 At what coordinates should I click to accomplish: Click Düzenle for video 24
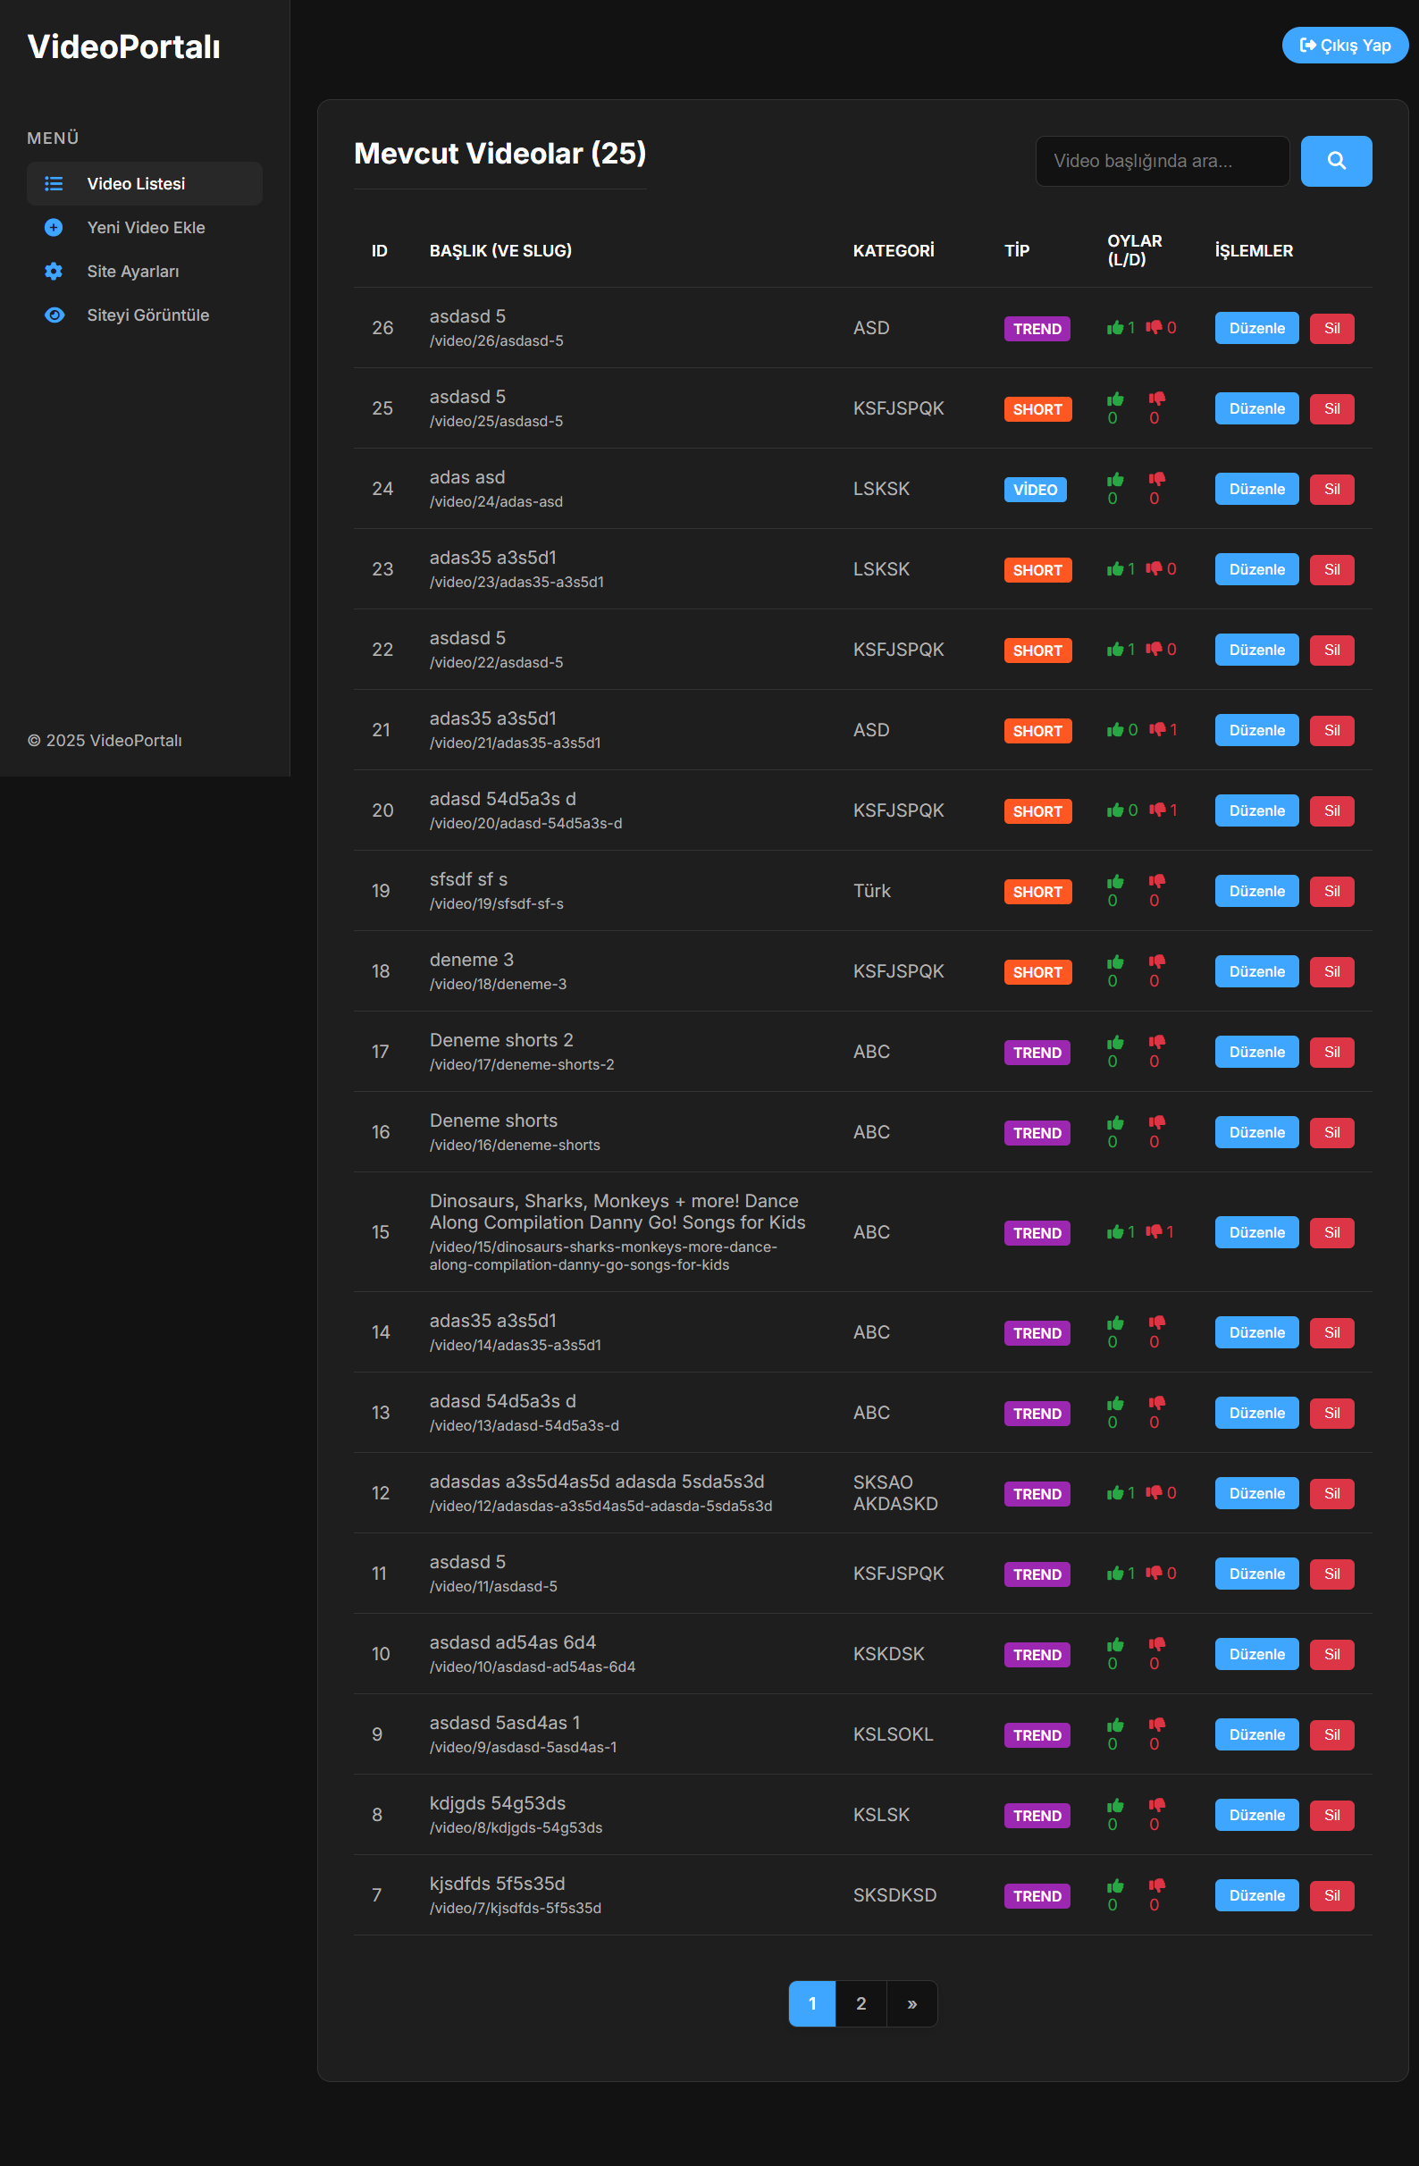coord(1256,490)
